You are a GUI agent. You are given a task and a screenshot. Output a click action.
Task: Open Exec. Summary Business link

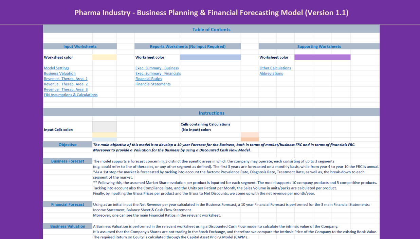157,68
